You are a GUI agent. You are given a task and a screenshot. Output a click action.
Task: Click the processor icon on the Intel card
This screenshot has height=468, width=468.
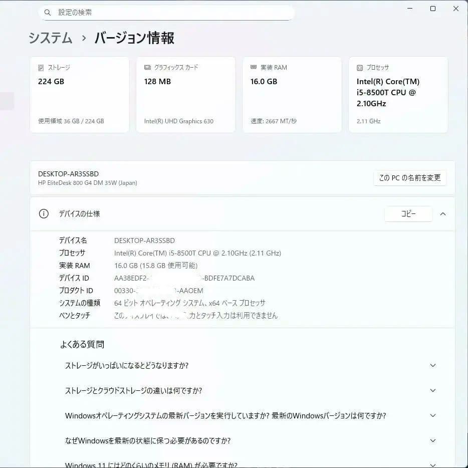359,67
